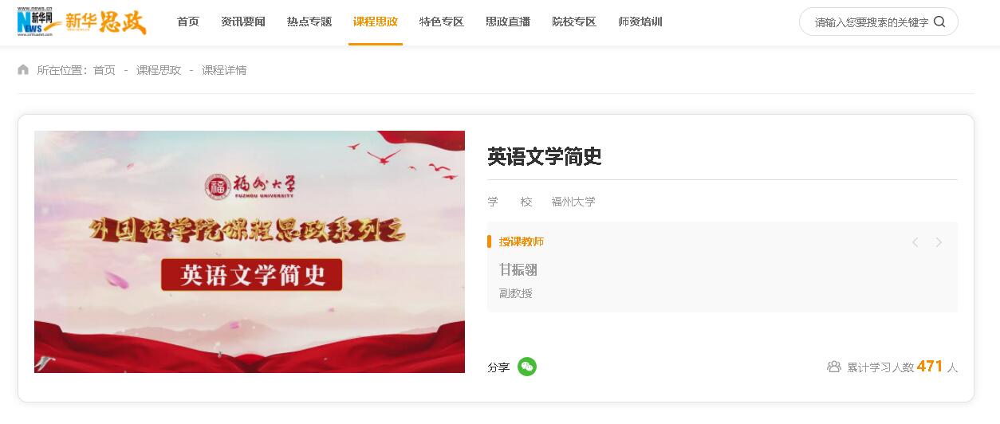Image resolution: width=1000 pixels, height=424 pixels.
Task: Click the 新华思政 site logo
Action: tap(106, 22)
